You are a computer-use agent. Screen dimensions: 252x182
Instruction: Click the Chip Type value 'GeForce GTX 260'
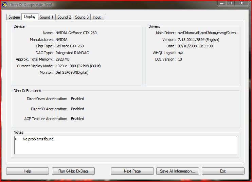click(x=69, y=46)
